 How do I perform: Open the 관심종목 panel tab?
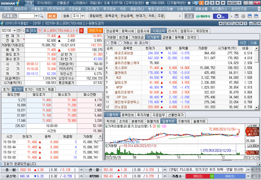tap(112, 31)
